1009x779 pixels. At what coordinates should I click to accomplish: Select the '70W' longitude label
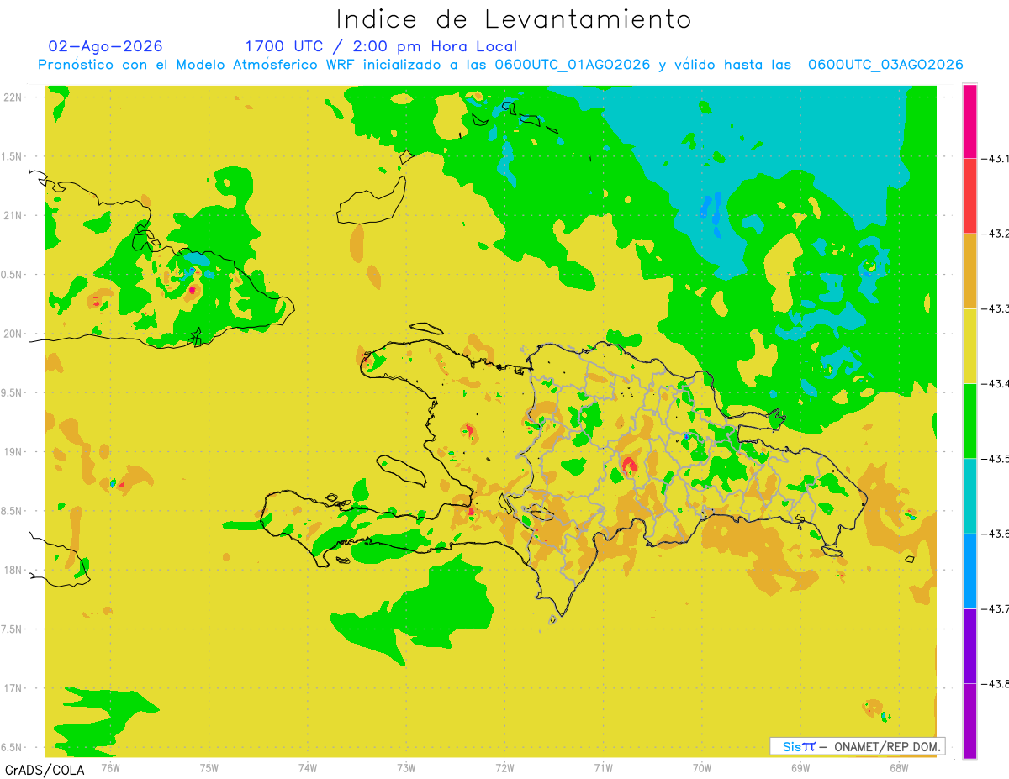(702, 767)
